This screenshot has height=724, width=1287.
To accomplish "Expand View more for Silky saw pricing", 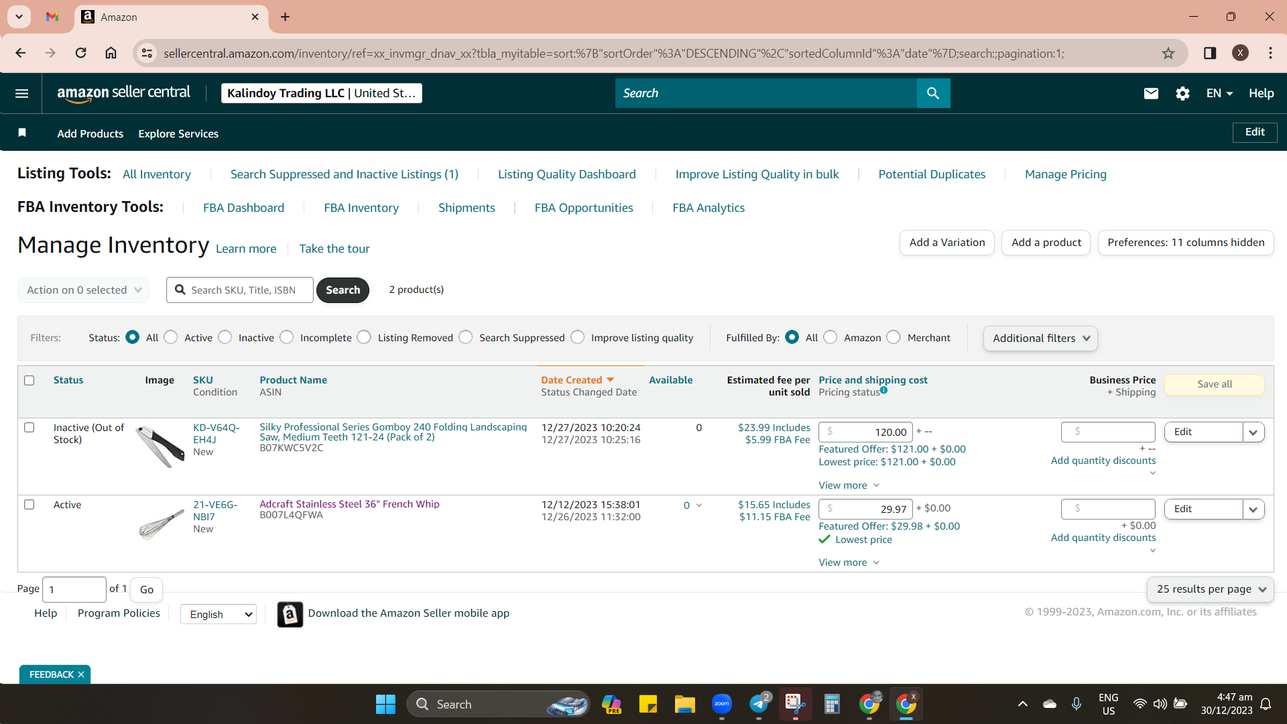I will [849, 485].
